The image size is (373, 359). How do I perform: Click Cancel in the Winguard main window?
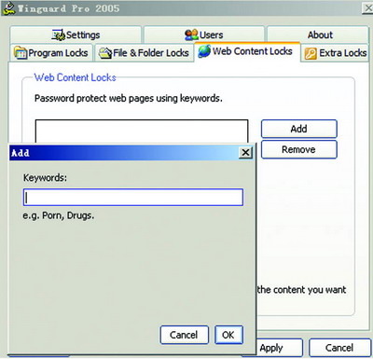pyautogui.click(x=339, y=348)
